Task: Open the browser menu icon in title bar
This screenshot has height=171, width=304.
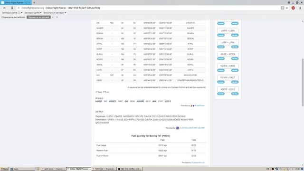Action: [289, 2]
